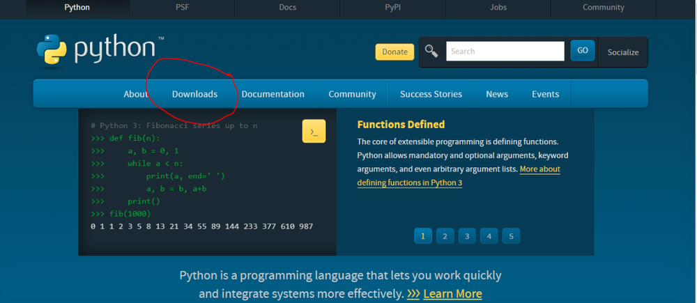This screenshot has width=697, height=303.
Task: Open the About menu
Action: pyautogui.click(x=136, y=94)
